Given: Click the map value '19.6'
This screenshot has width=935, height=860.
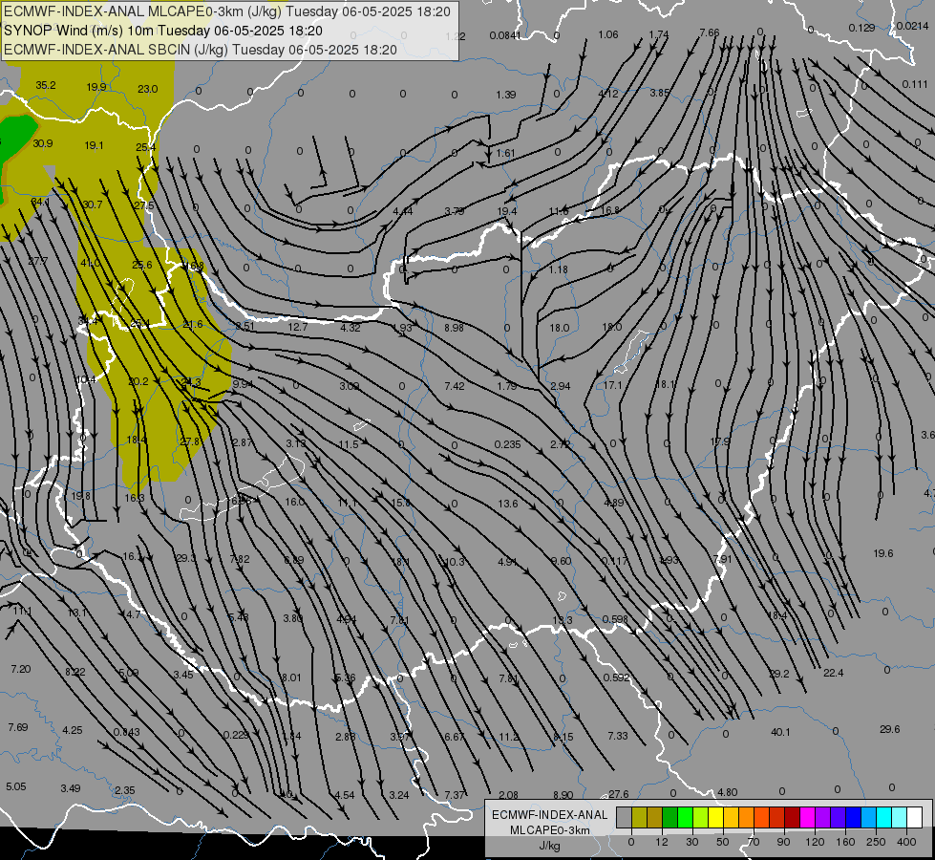Looking at the screenshot, I should coord(883,553).
